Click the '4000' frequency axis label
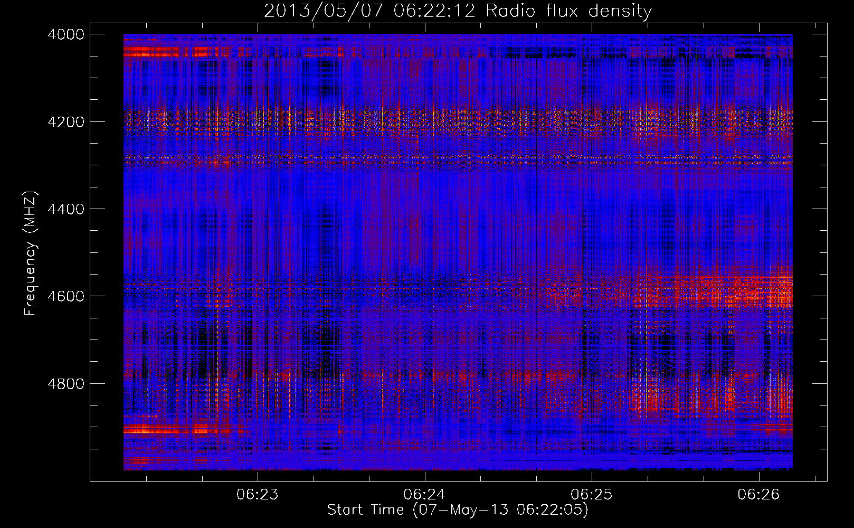The image size is (854, 528). click(x=66, y=34)
